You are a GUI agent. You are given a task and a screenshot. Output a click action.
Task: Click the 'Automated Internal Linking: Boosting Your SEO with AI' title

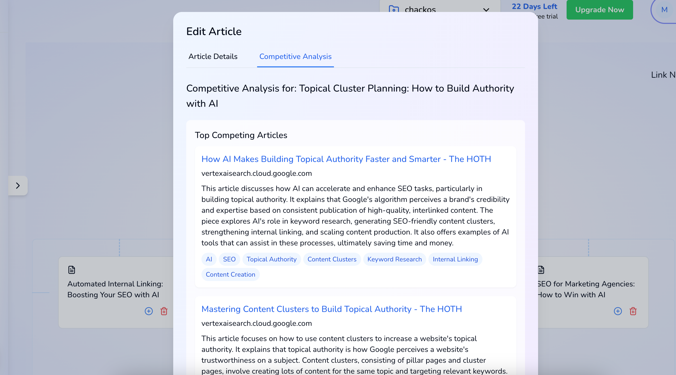click(x=115, y=289)
